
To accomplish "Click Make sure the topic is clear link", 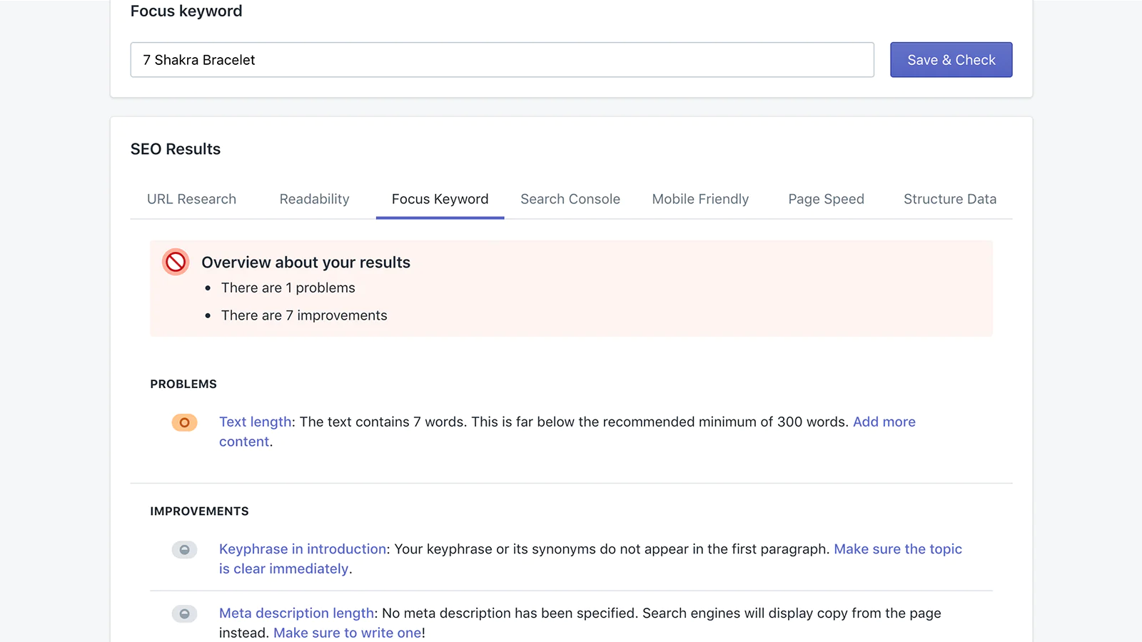I will pyautogui.click(x=897, y=549).
